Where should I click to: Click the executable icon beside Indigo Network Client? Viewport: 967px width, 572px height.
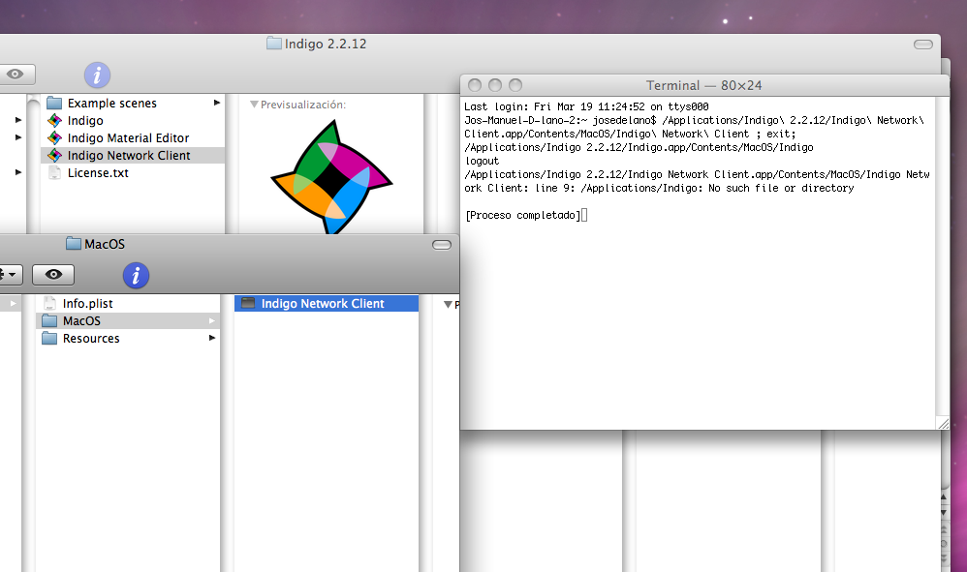click(x=248, y=303)
